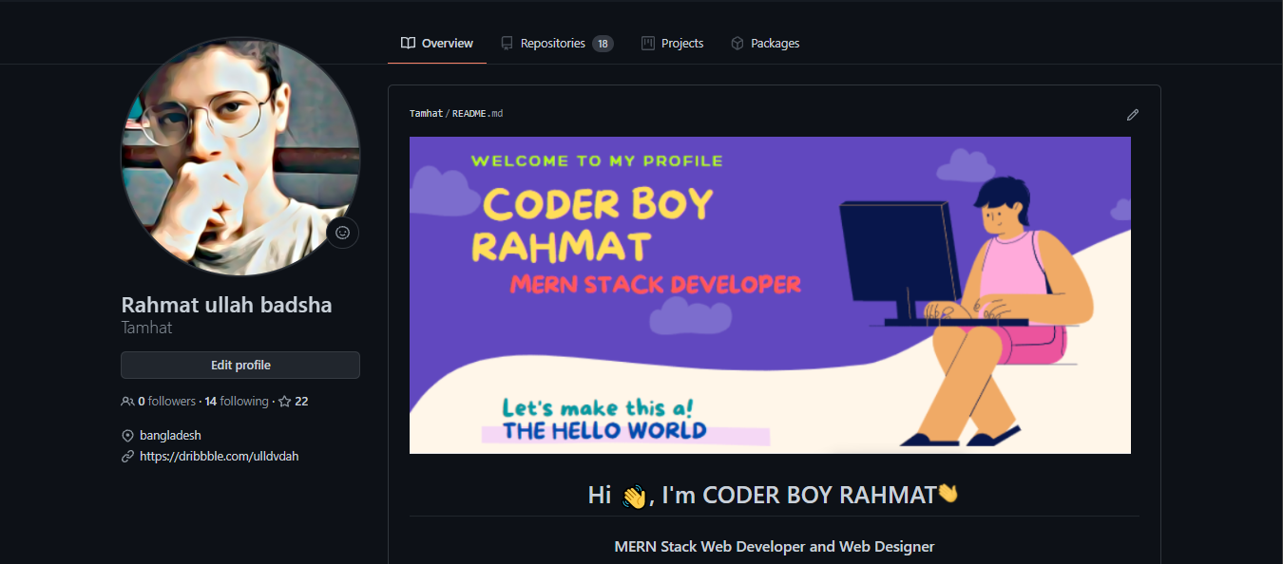Open the dribbble.com/ulldvdah link
Viewport: 1283px width, 564px height.
click(x=219, y=457)
